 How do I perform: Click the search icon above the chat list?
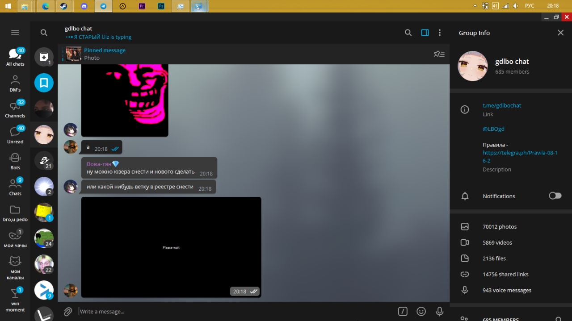[44, 33]
